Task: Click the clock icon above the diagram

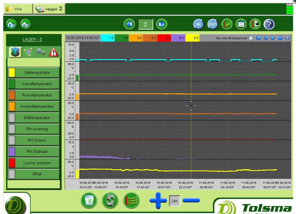Action: click(251, 38)
